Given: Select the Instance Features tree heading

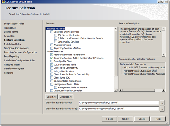Looking at the screenshot, I should pos(55,29).
